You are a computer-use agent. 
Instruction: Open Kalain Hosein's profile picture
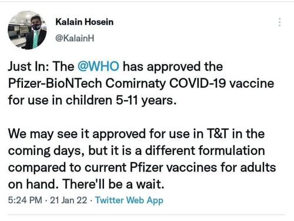pyautogui.click(x=27, y=30)
